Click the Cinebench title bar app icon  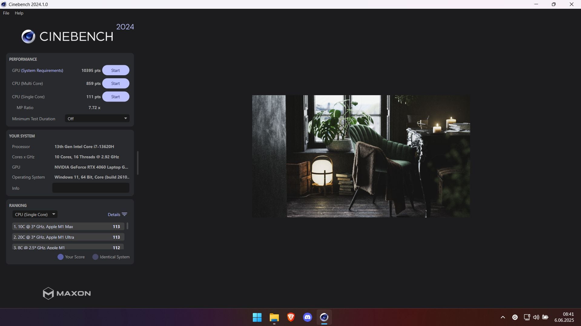(4, 4)
